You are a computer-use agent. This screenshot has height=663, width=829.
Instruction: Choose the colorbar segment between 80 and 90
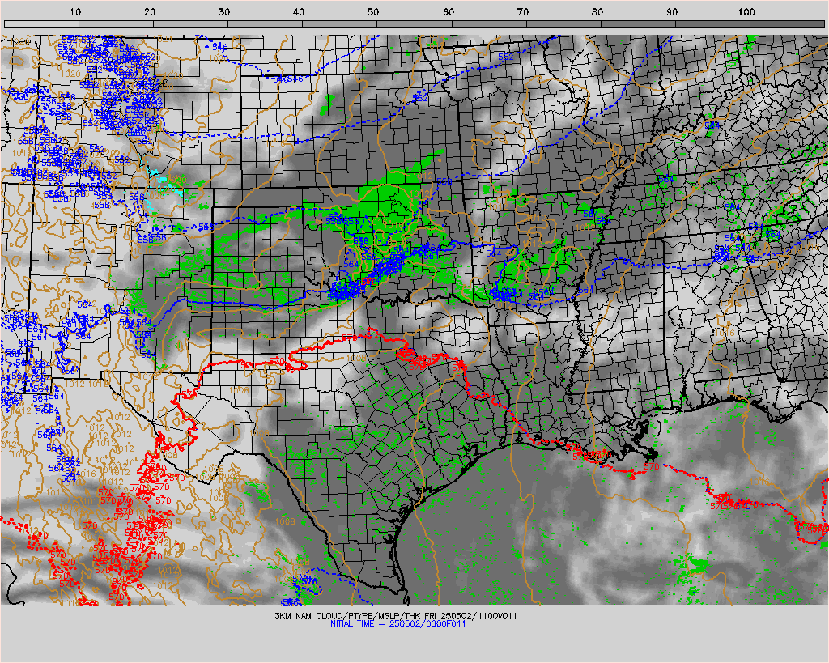(638, 23)
